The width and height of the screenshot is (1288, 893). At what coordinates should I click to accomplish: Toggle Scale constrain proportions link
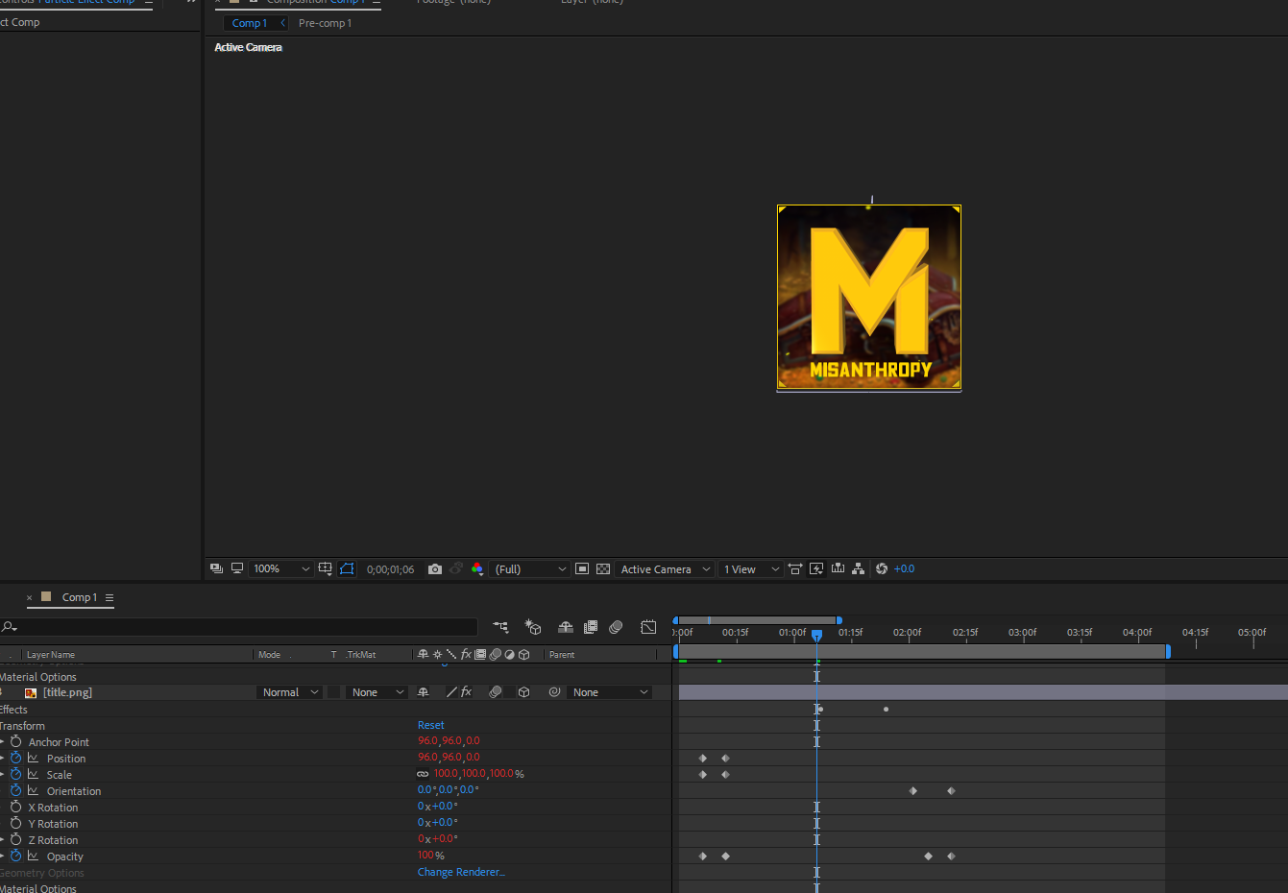[x=423, y=774]
